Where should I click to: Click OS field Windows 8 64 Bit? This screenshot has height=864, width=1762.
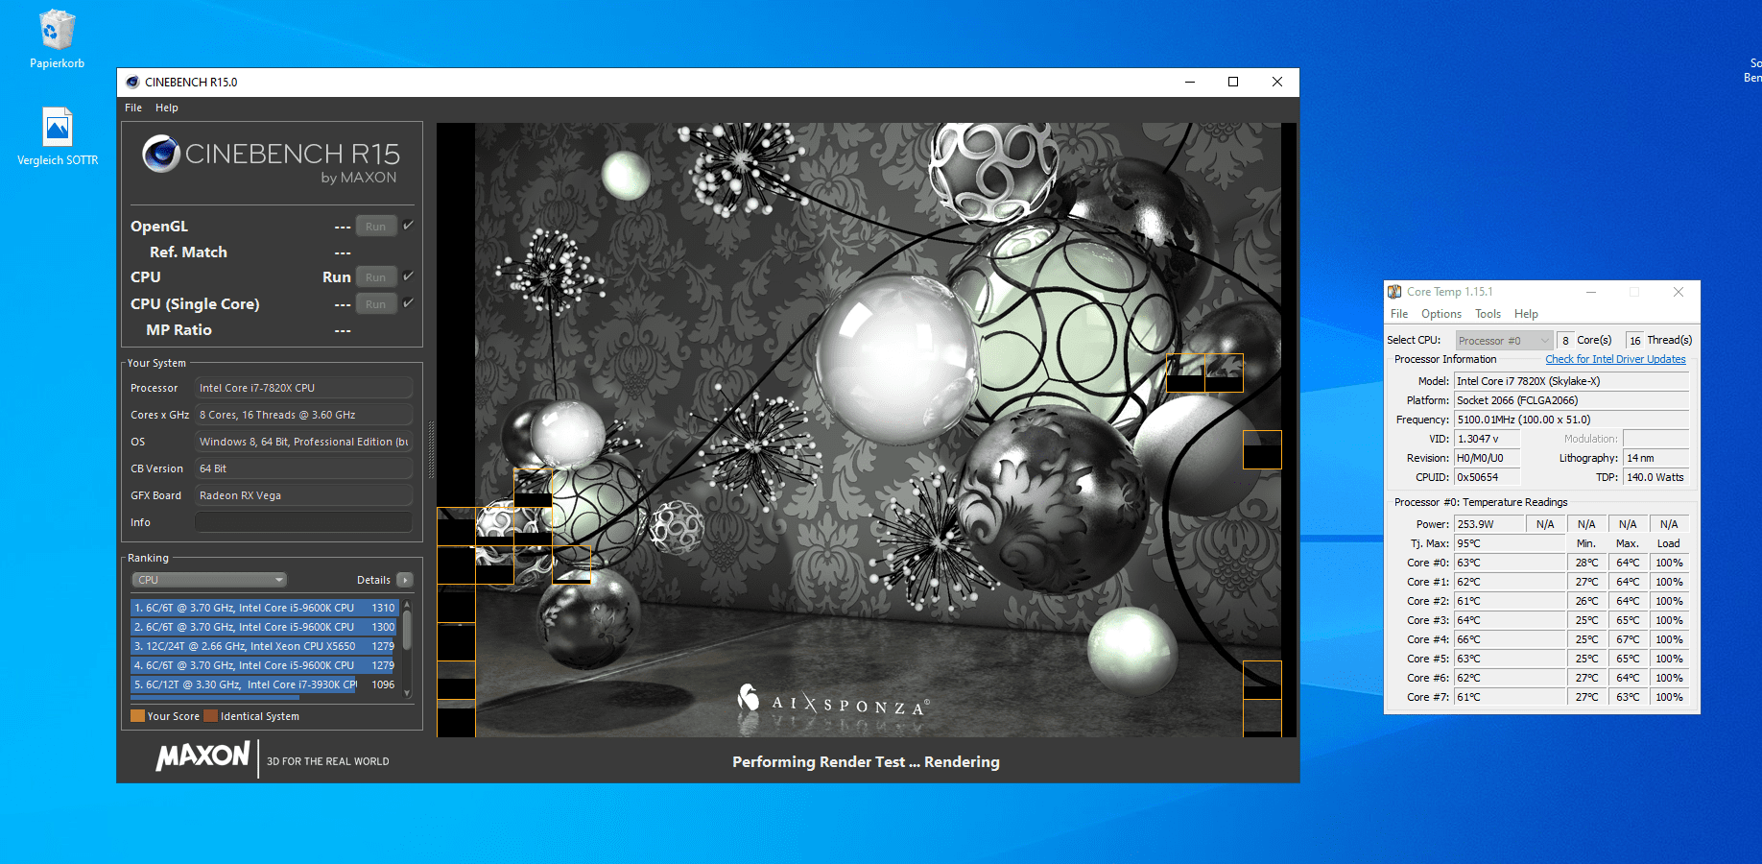tap(303, 442)
